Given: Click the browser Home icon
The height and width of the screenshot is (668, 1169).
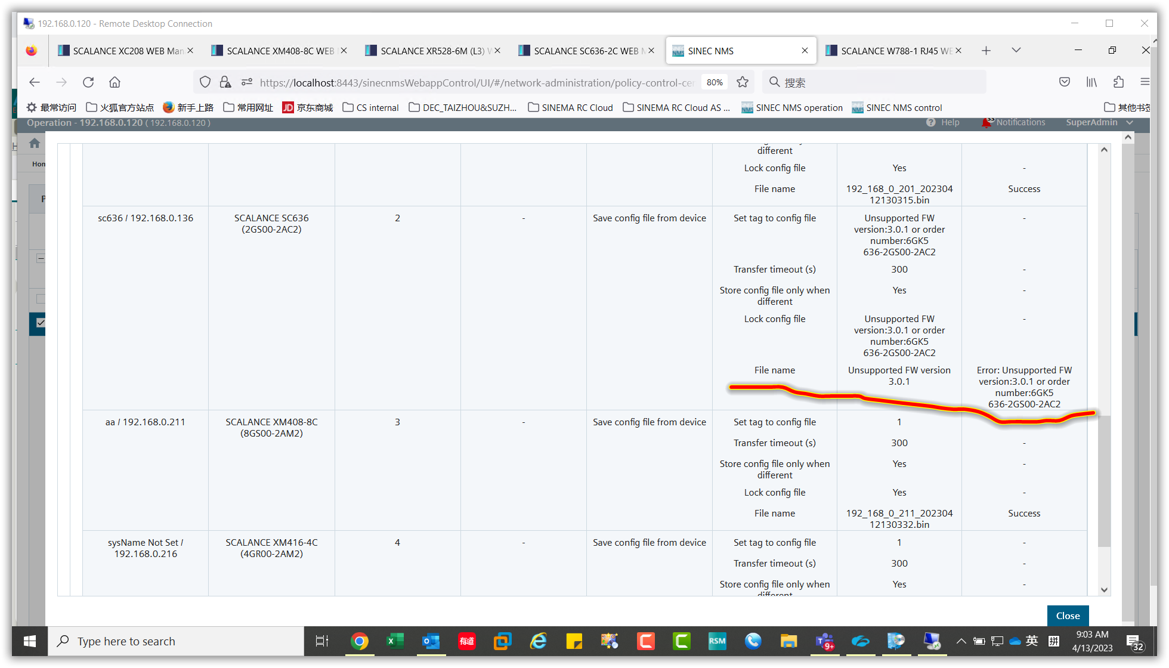Looking at the screenshot, I should pos(115,82).
